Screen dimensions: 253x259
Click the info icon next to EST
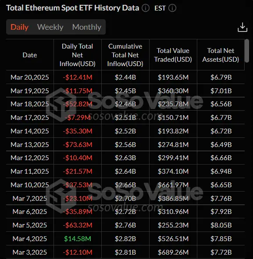click(172, 8)
